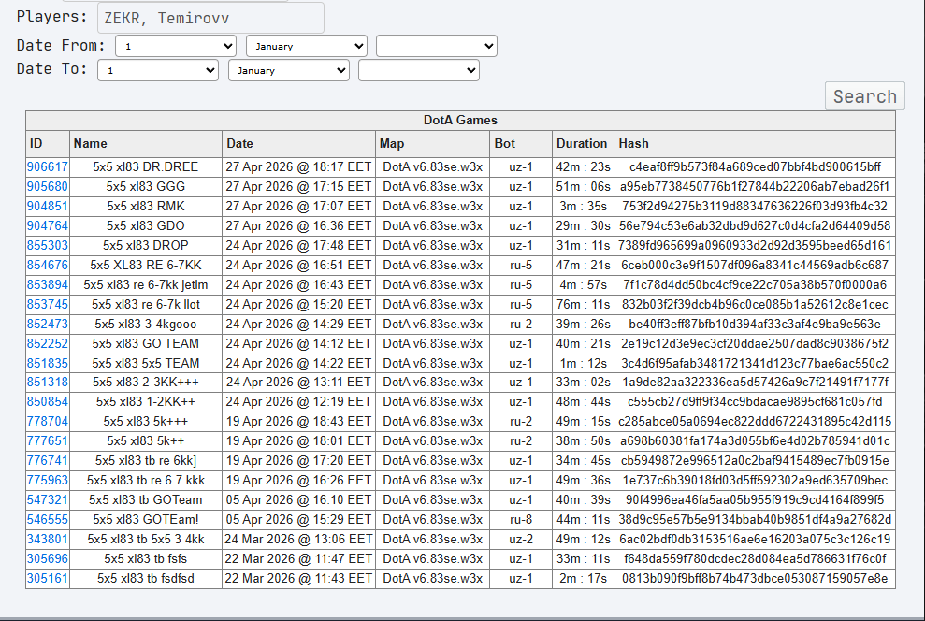Open game ID 906617

pos(47,166)
